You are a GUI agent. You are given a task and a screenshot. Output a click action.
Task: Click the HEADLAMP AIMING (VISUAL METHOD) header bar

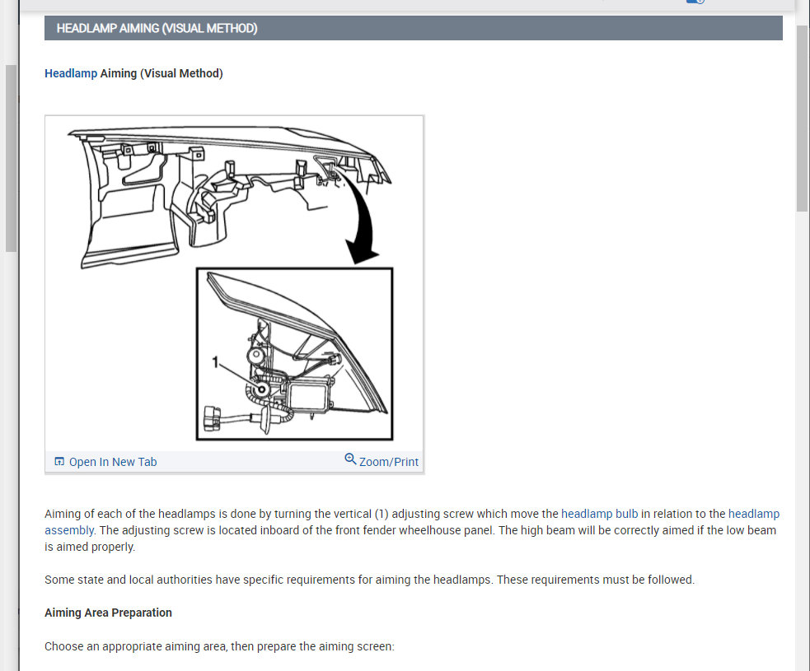(x=412, y=27)
